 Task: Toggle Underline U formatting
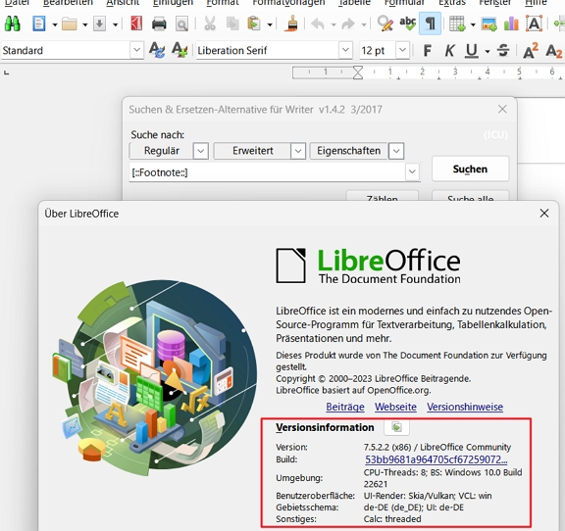click(472, 51)
